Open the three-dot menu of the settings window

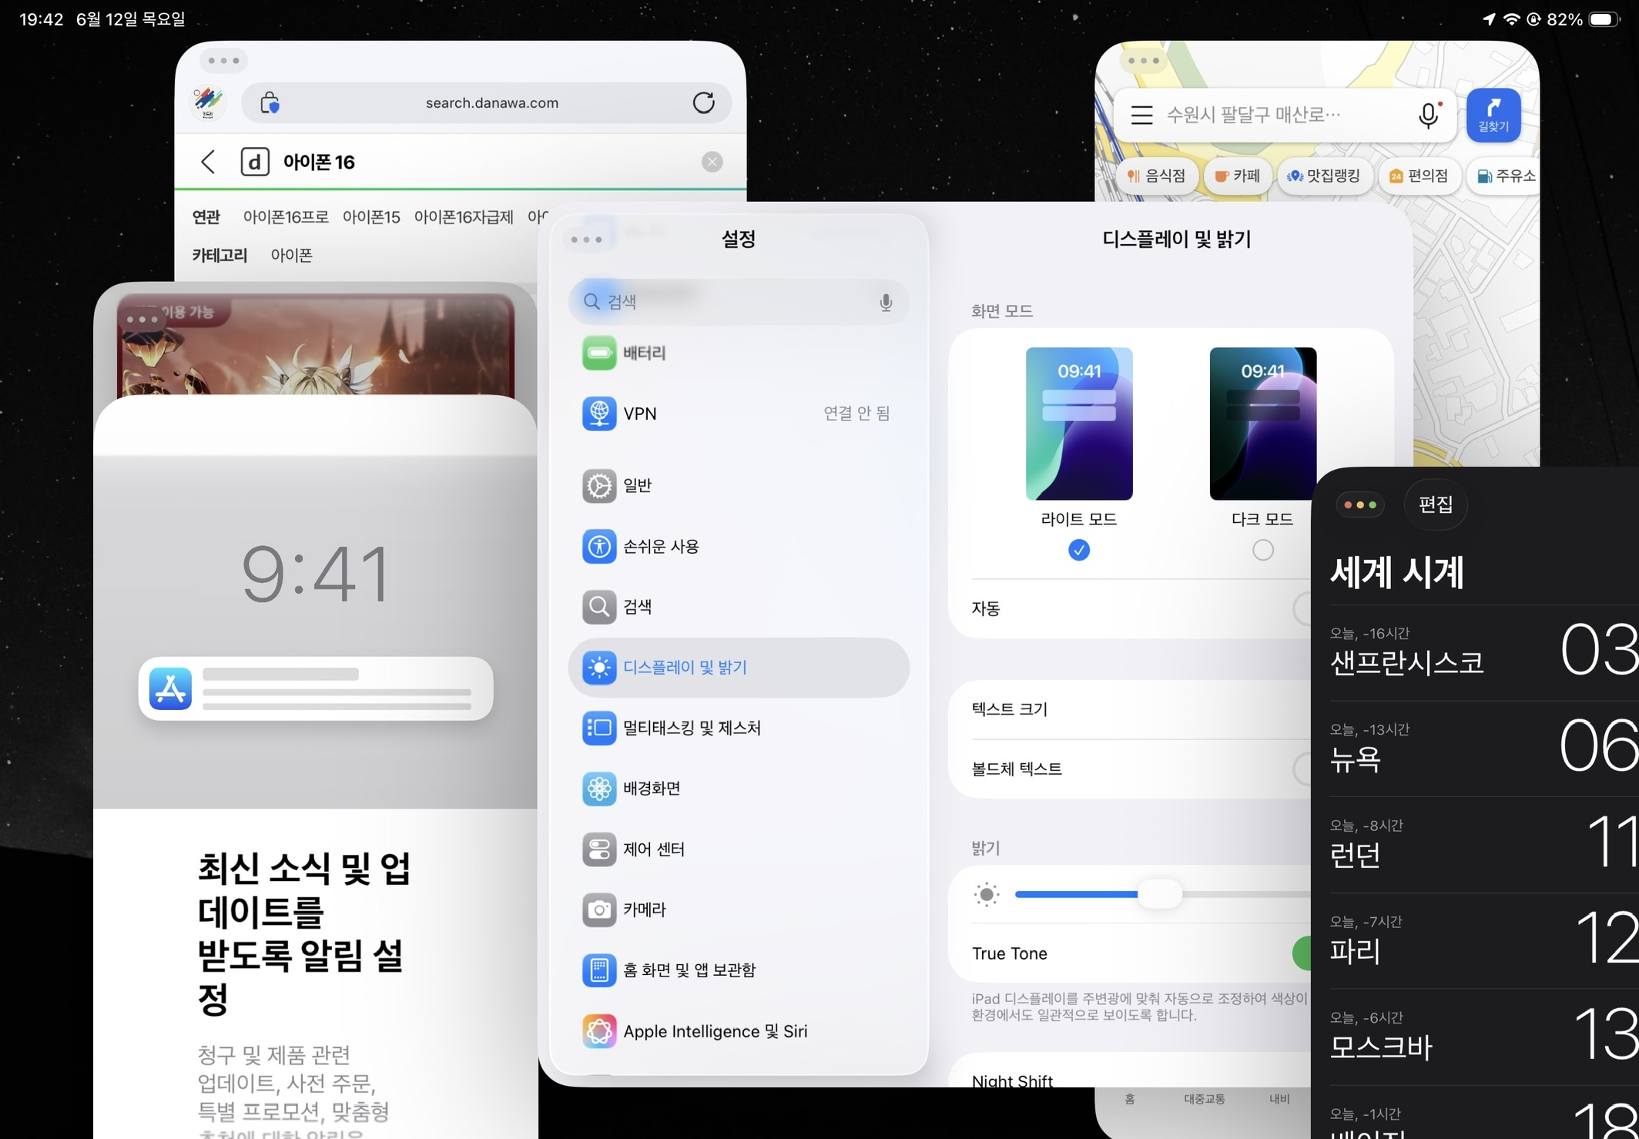(587, 240)
